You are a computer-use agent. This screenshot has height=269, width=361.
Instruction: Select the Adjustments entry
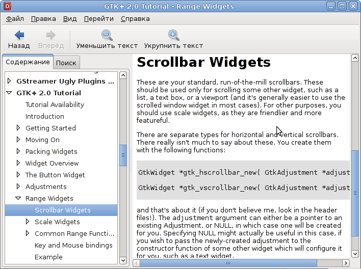click(46, 186)
